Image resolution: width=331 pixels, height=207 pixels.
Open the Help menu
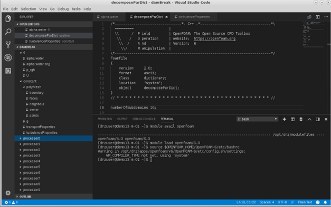[x=87, y=9]
